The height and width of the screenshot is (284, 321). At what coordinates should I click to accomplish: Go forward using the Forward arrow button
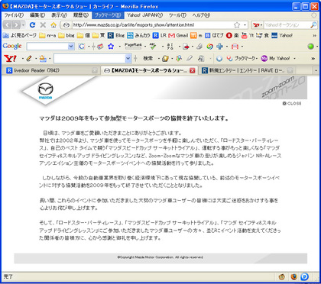pyautogui.click(x=16, y=25)
